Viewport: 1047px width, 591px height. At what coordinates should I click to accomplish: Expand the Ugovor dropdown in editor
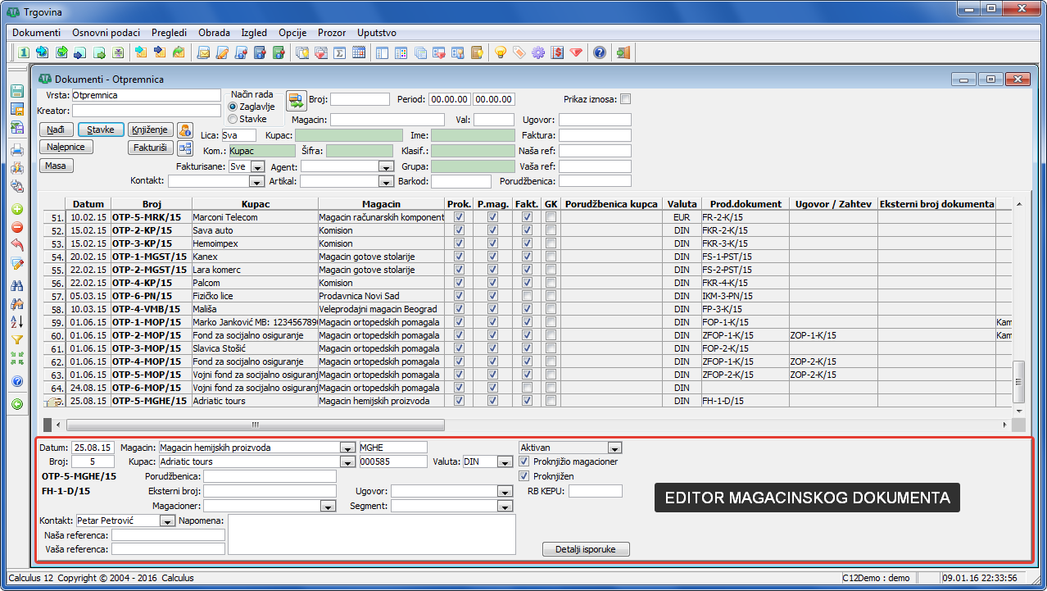tap(505, 492)
